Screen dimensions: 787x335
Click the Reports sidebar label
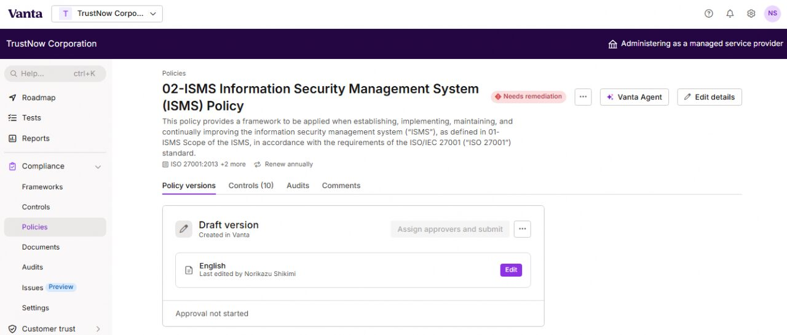pos(36,139)
